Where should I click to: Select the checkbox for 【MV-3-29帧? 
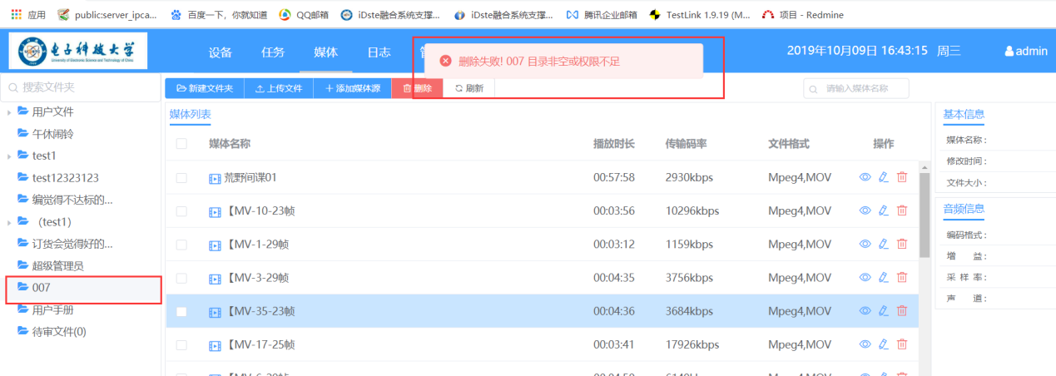coord(181,278)
